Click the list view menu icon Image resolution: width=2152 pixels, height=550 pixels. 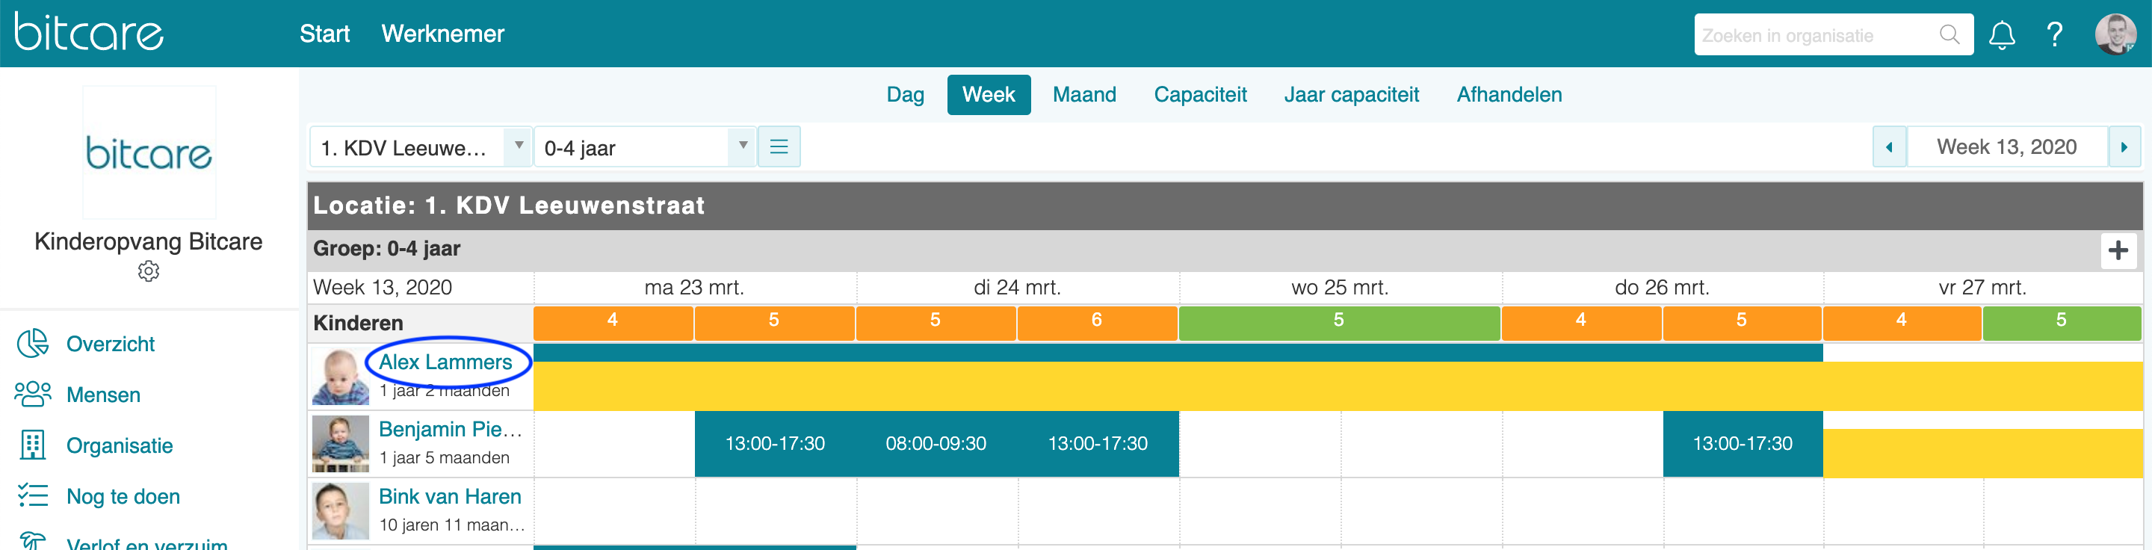(x=779, y=147)
